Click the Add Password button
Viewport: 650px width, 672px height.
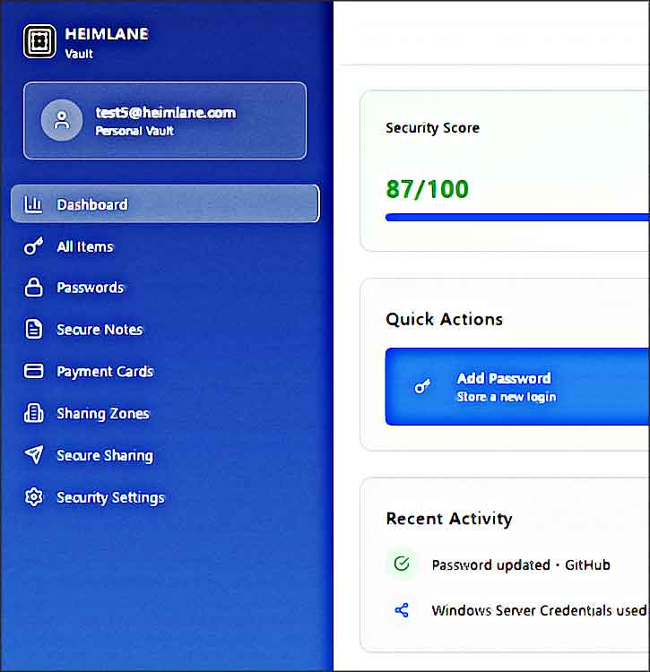pos(517,386)
